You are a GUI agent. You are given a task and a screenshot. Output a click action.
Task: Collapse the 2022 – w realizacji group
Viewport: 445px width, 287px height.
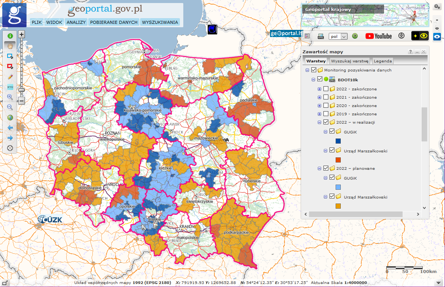coord(319,122)
